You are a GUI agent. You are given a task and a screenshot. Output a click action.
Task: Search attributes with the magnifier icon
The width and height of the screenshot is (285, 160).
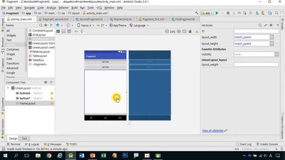click(x=260, y=25)
